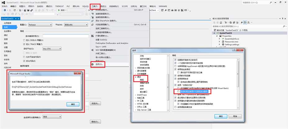This screenshot has width=288, height=129.
Task: Open the Platform x86 dropdown
Action: (x=76, y=25)
